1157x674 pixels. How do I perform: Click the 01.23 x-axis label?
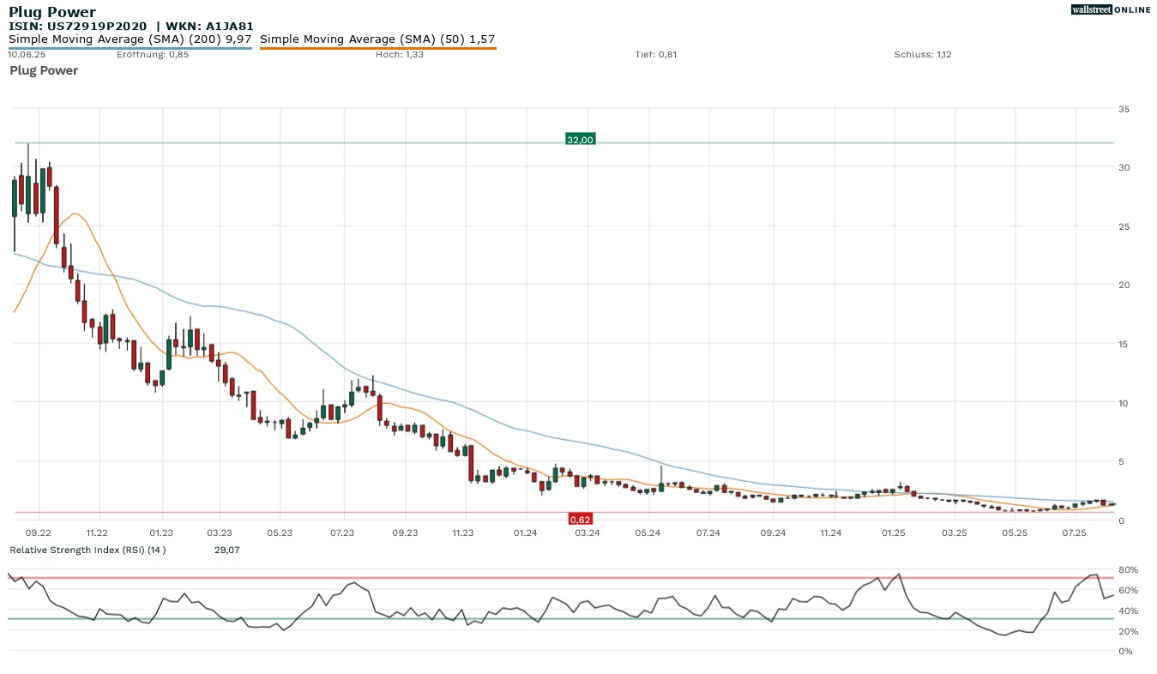(160, 533)
